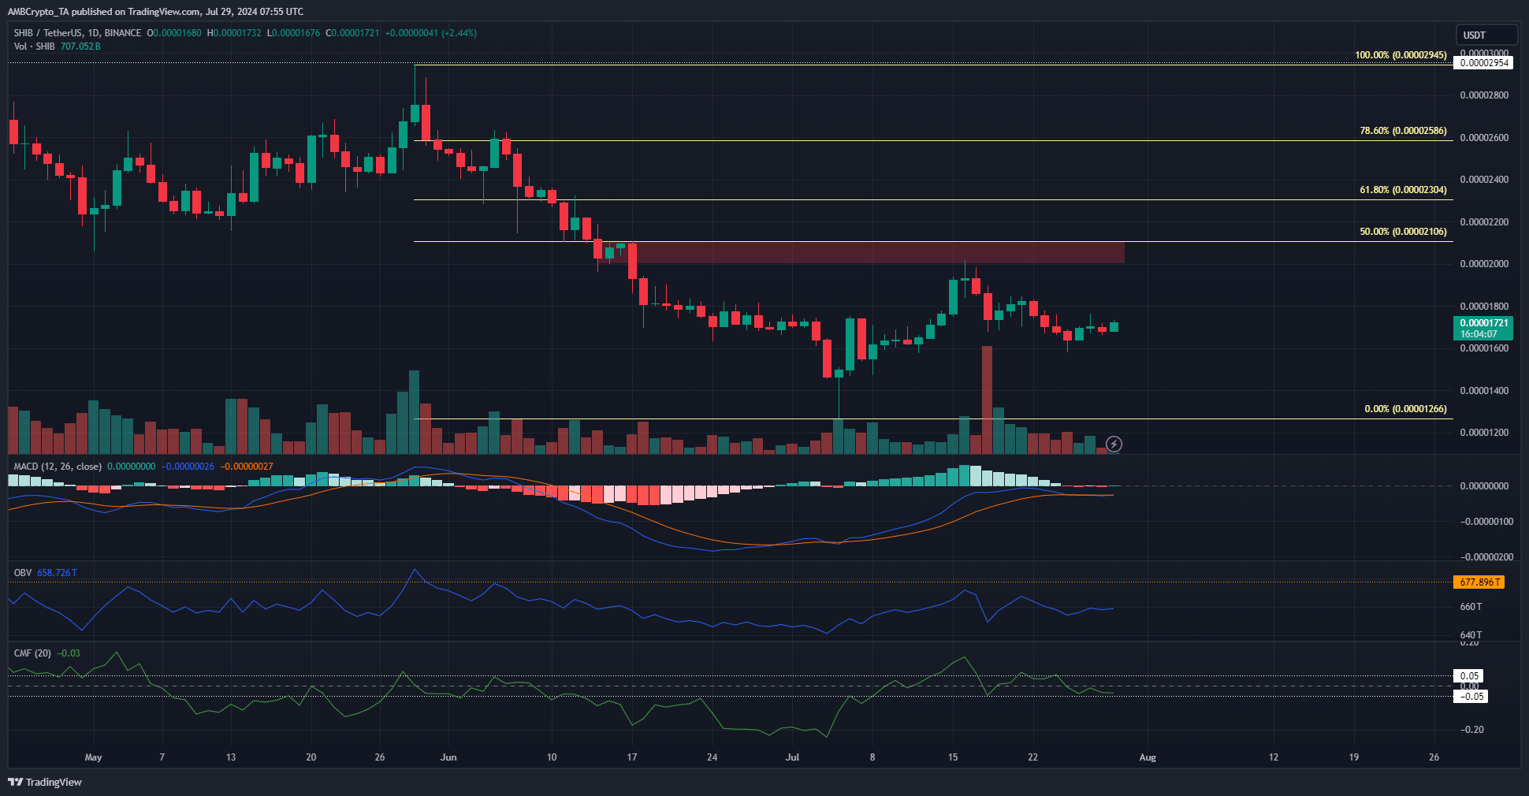Screen dimensions: 1529x796
Task: Click the Aug label on time axis
Action: point(1148,757)
